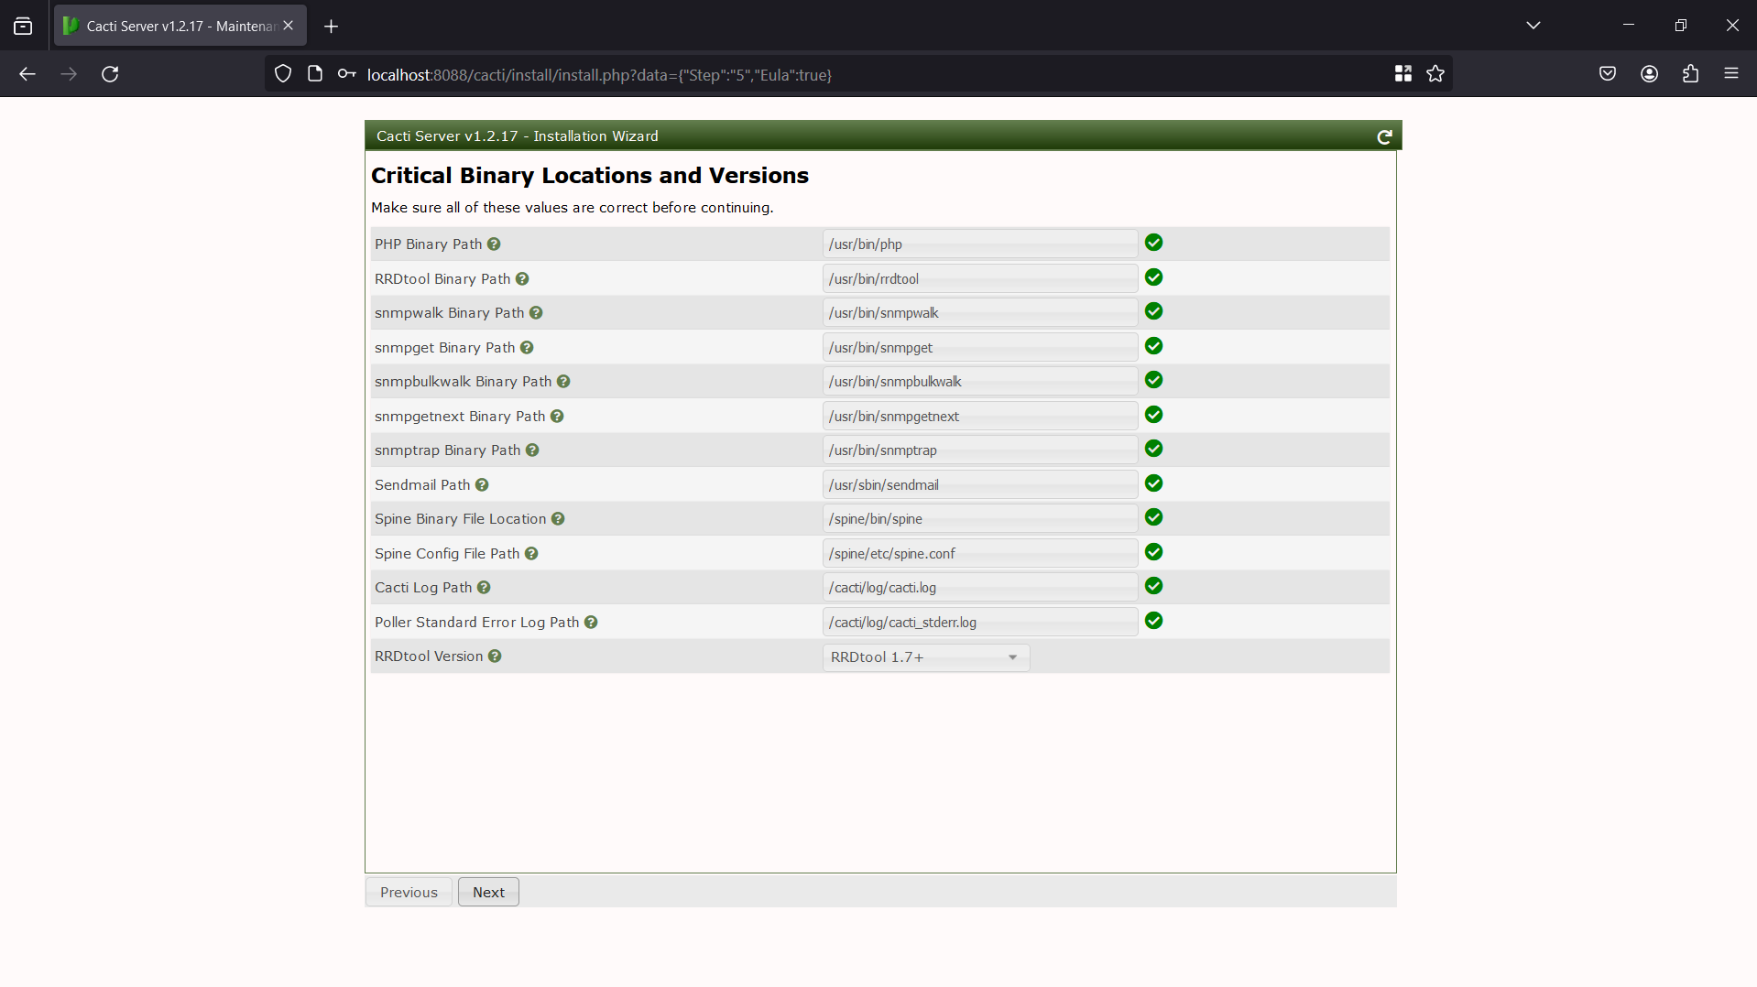Viewport: 1757px width, 987px height.
Task: Focus the Spine Binary File Location field
Action: click(x=980, y=519)
